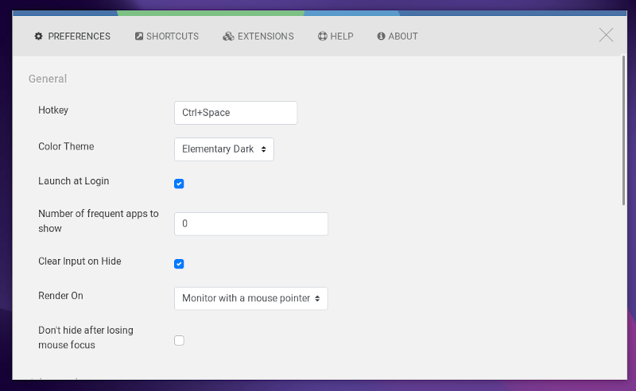This screenshot has width=636, height=391.
Task: Focus the number of frequent apps field
Action: point(251,224)
